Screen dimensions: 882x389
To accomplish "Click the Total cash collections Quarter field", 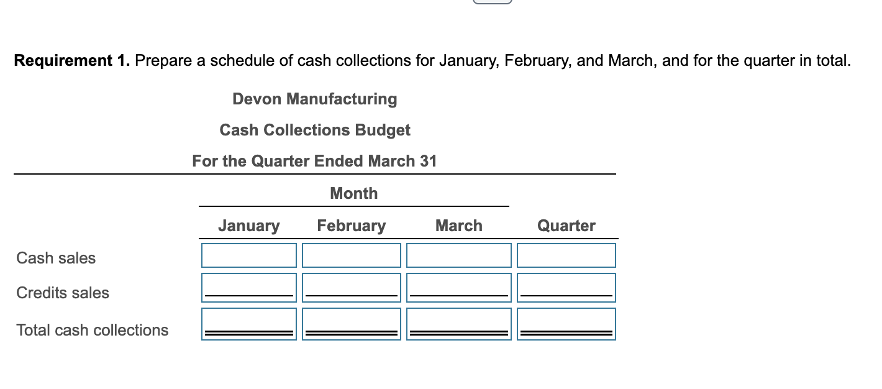I will pos(566,323).
